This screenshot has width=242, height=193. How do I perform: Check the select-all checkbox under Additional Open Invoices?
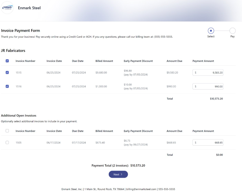[x=7, y=131]
